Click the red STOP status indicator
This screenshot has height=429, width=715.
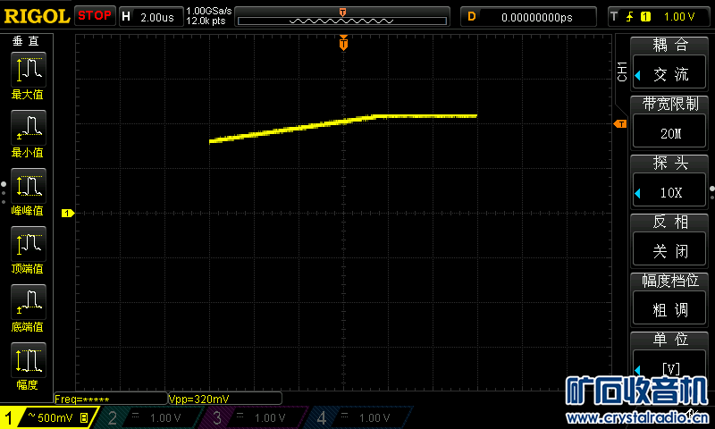pos(95,16)
